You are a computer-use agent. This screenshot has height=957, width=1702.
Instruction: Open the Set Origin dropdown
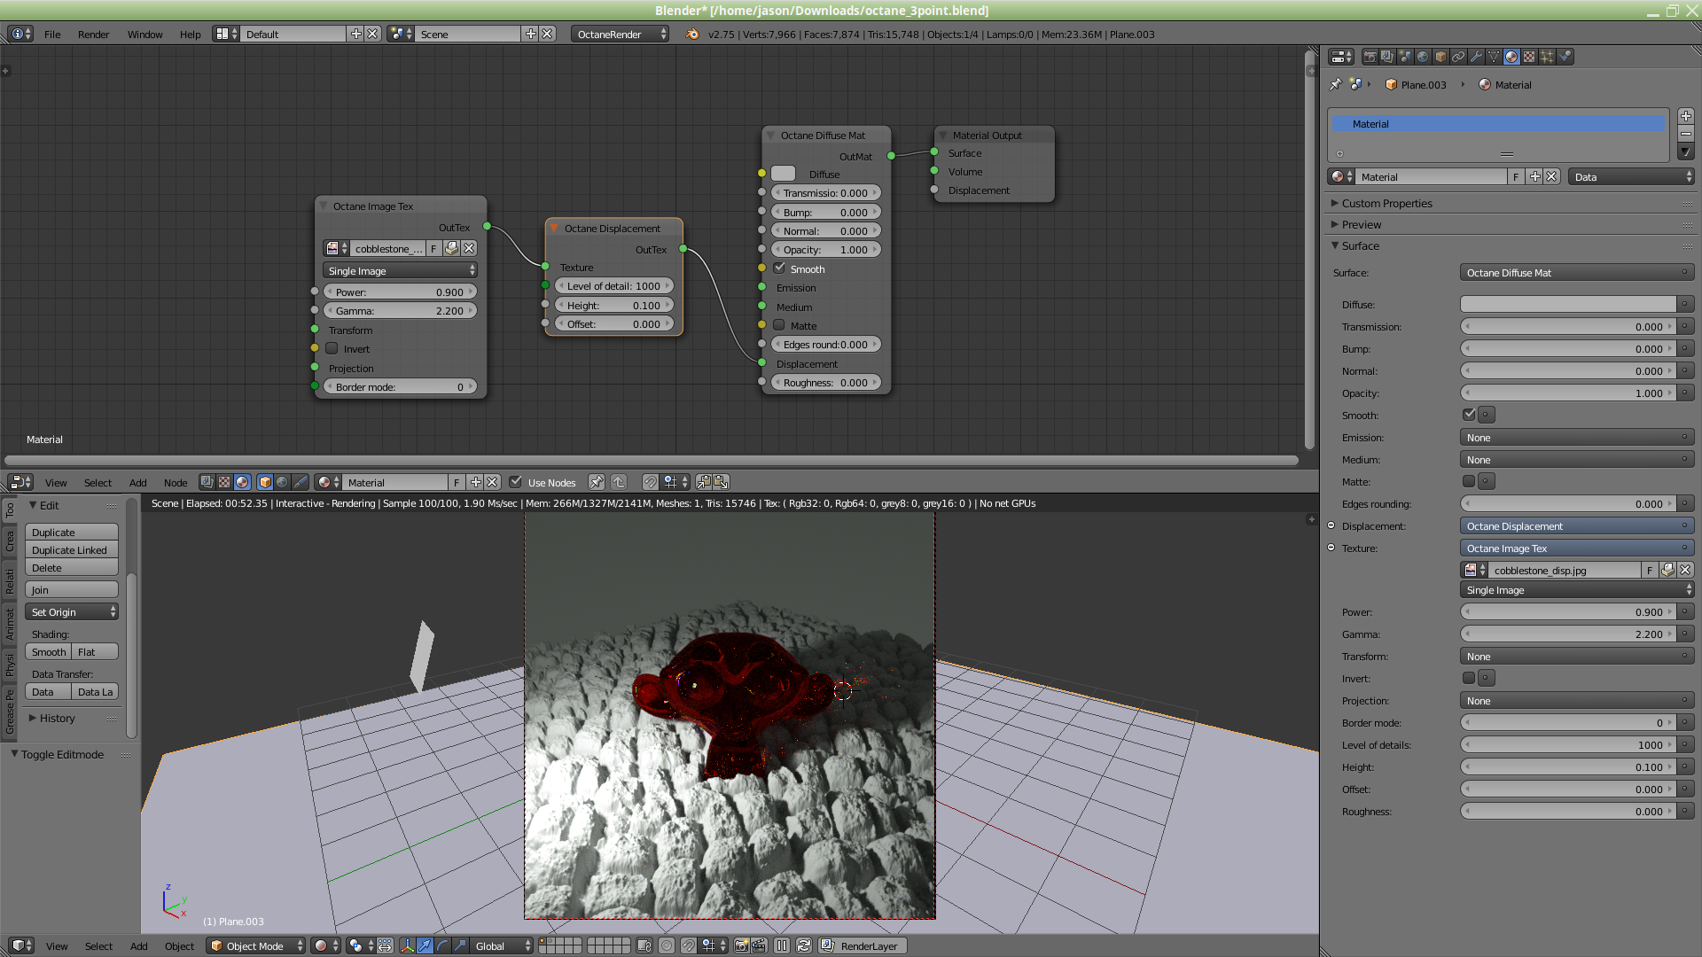point(72,611)
